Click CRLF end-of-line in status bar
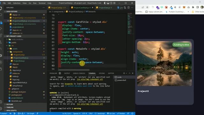This screenshot has width=204, height=115. (x=91, y=113)
